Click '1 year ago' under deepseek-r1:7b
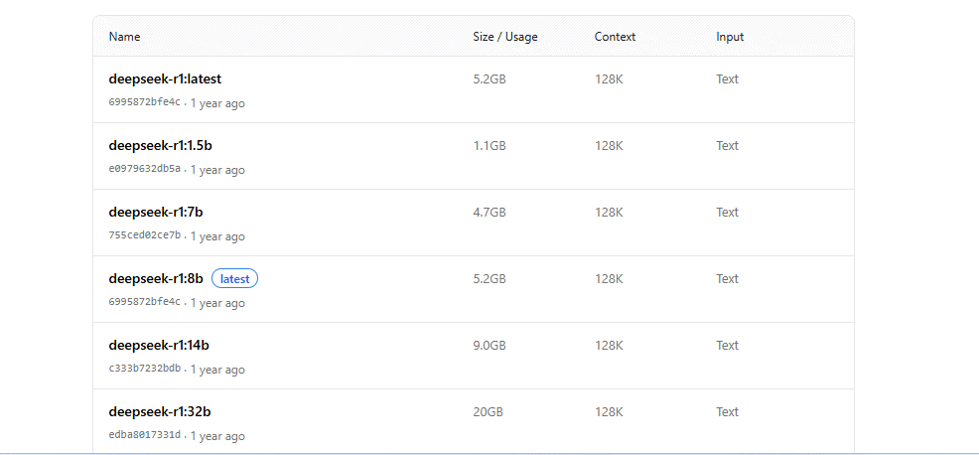The width and height of the screenshot is (979, 455). click(217, 236)
